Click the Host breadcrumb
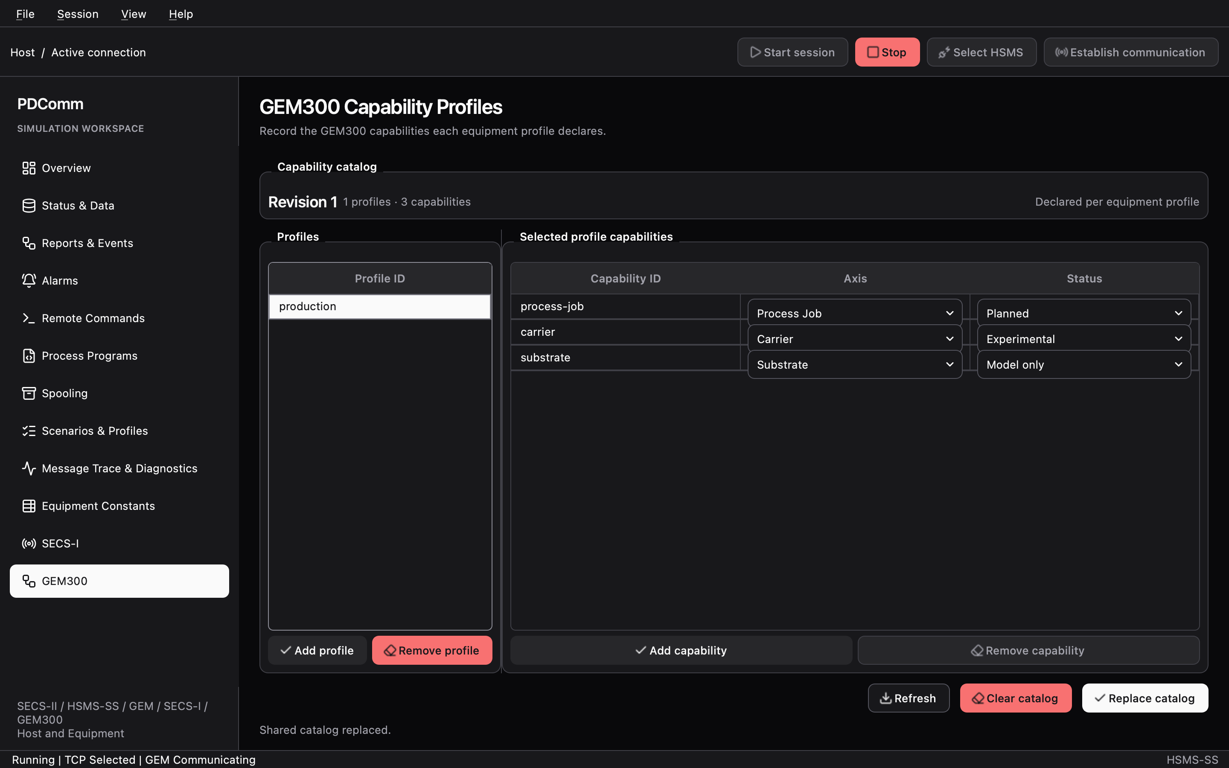Image resolution: width=1229 pixels, height=768 pixels. [x=23, y=52]
